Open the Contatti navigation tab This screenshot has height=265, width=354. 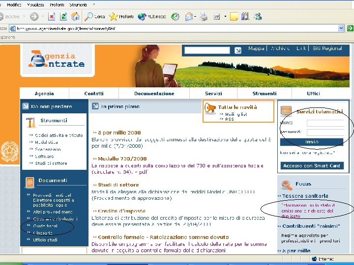(94, 93)
